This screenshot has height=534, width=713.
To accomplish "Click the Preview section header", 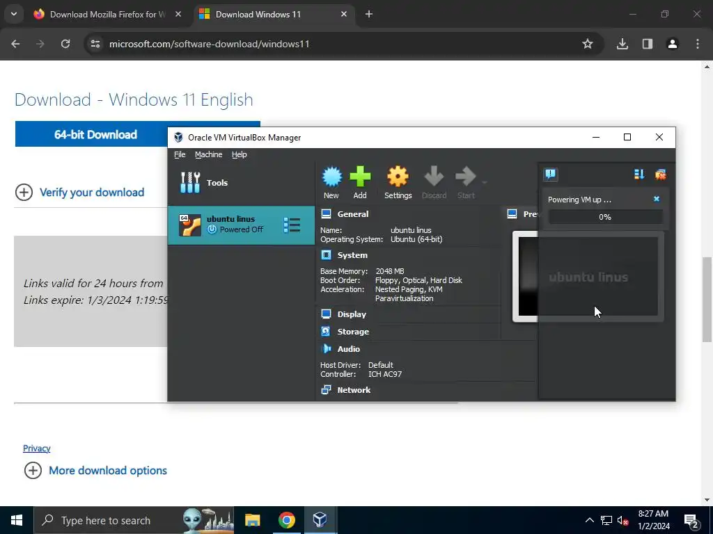I will click(523, 214).
